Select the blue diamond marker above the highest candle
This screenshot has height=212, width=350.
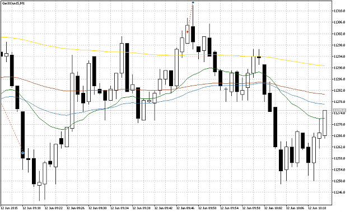[193, 2]
